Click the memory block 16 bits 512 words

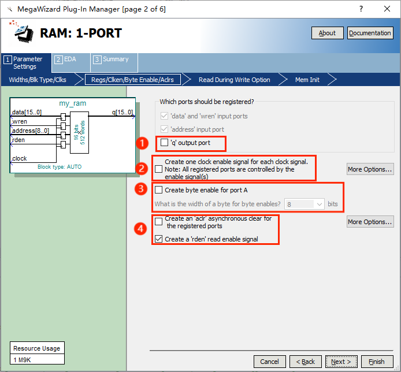pos(80,132)
